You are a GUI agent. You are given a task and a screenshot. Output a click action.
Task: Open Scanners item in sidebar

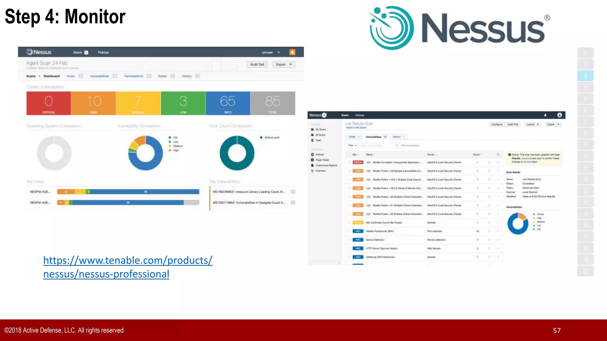[320, 171]
